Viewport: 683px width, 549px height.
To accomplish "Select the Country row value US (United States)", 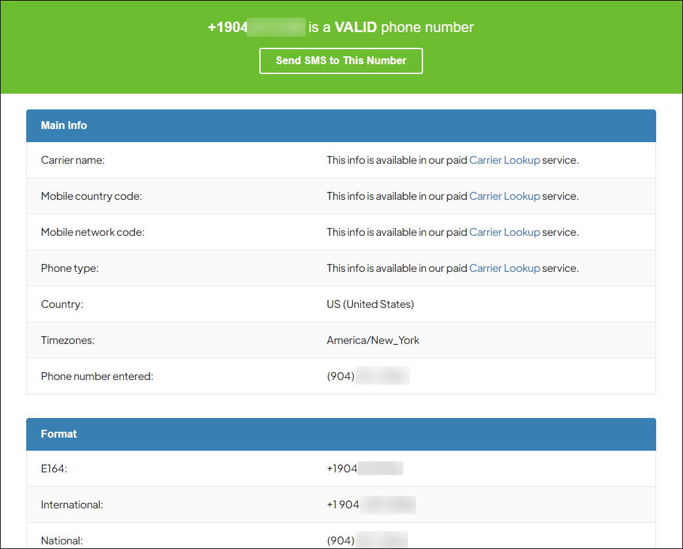I will pyautogui.click(x=370, y=303).
